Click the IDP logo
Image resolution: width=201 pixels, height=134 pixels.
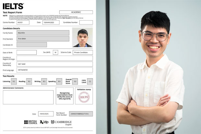coord(44,122)
